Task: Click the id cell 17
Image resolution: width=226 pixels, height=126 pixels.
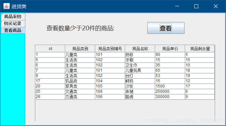Action: point(50,81)
